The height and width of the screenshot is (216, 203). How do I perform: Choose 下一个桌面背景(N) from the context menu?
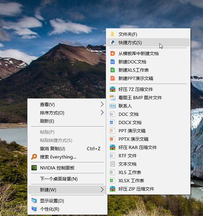tap(59, 179)
